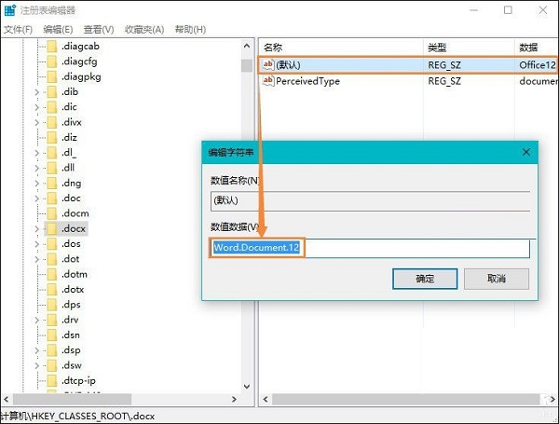Select the .drv key folder icon

pyautogui.click(x=51, y=320)
